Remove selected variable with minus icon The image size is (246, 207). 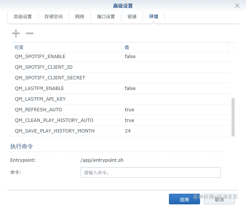pos(30,33)
